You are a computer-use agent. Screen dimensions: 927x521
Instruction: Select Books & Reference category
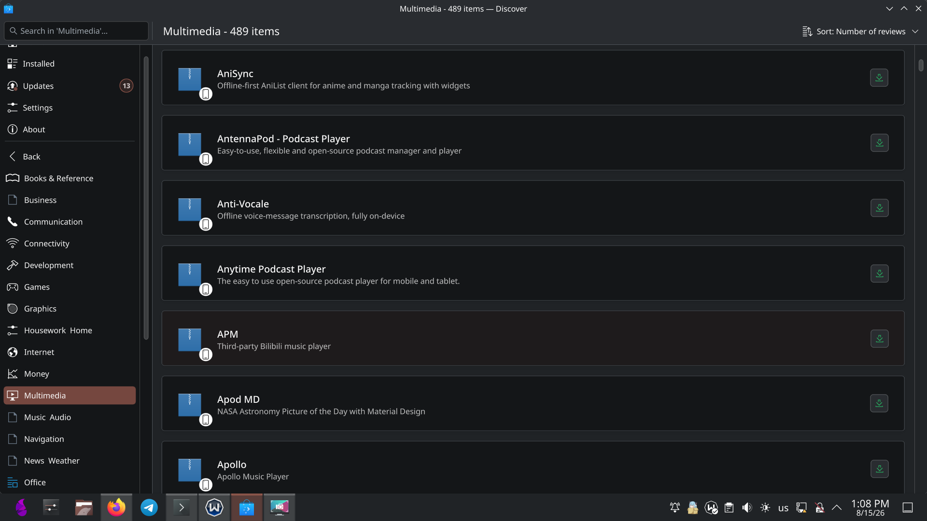coord(70,178)
